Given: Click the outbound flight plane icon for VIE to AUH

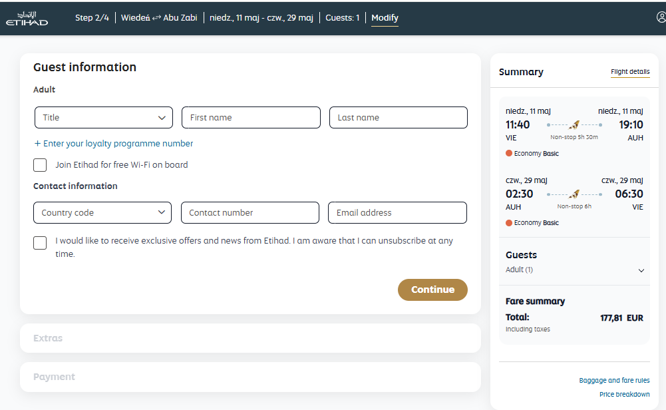Looking at the screenshot, I should [574, 124].
